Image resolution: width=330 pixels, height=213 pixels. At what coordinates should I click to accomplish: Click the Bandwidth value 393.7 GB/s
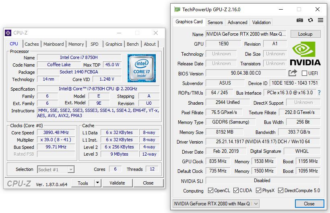pos(299,132)
